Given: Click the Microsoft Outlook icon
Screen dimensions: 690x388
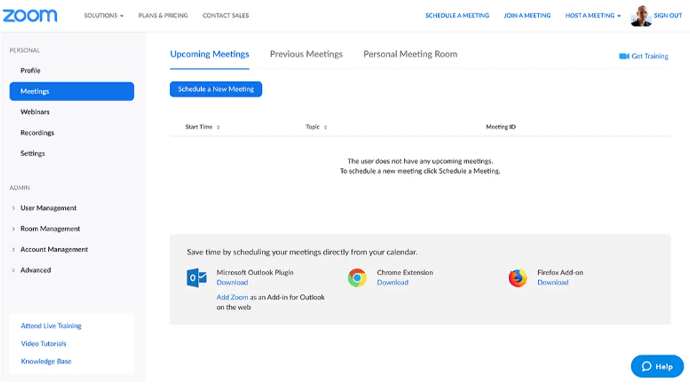Looking at the screenshot, I should [x=197, y=278].
